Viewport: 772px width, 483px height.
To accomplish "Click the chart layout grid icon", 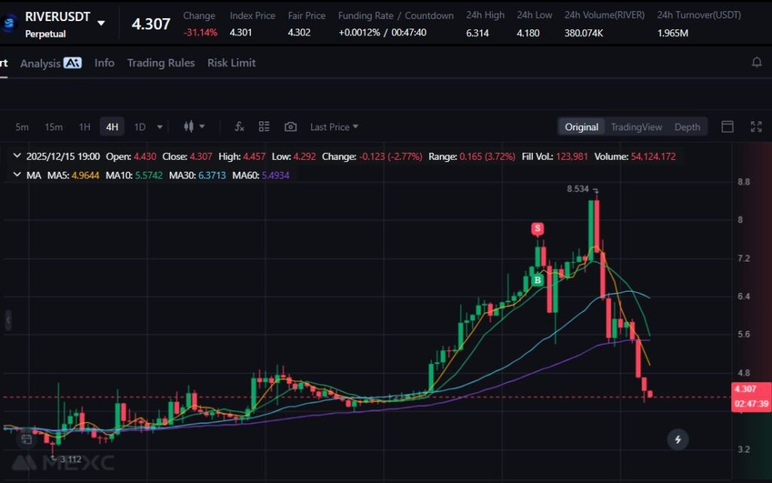I will (264, 127).
